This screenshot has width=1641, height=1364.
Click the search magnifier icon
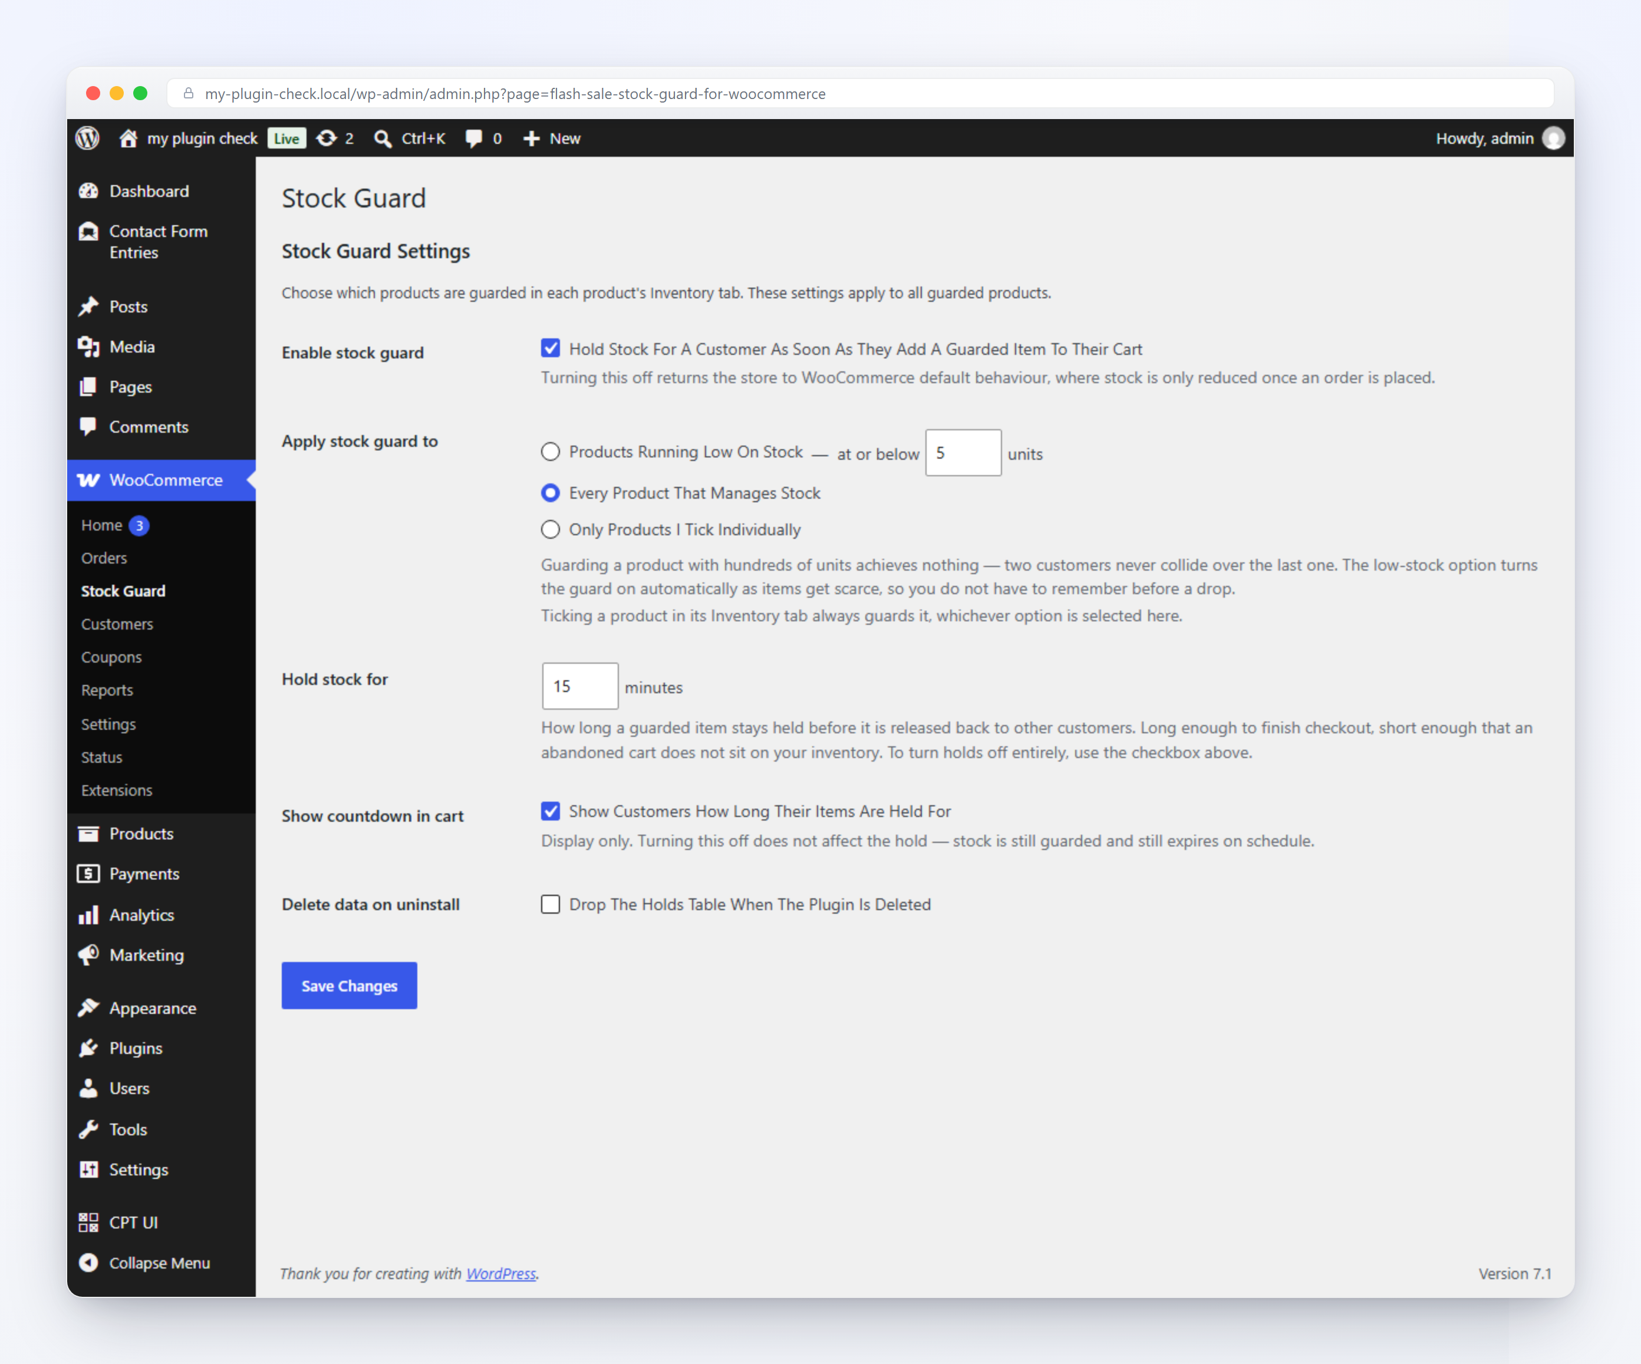tap(382, 139)
